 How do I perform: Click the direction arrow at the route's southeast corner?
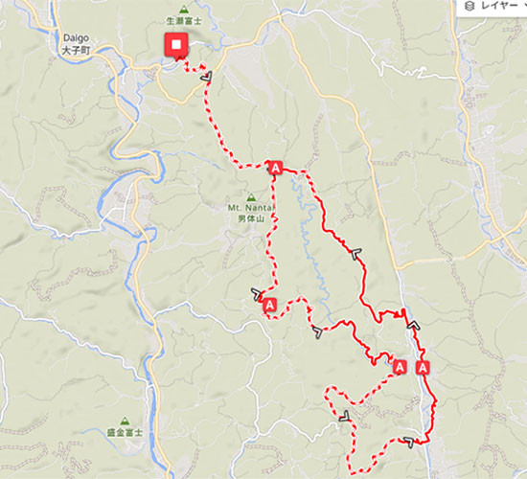(x=409, y=442)
